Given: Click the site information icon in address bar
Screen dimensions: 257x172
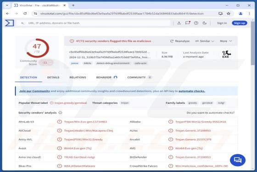Looking at the screenshot, I should (35, 14).
